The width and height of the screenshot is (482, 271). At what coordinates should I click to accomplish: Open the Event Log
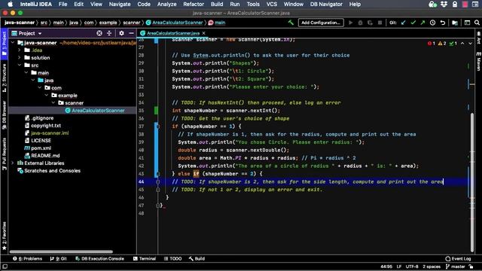click(458, 259)
